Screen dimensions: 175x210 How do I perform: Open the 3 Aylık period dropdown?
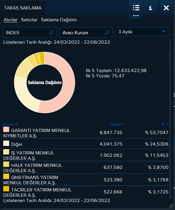pyautogui.click(x=141, y=32)
